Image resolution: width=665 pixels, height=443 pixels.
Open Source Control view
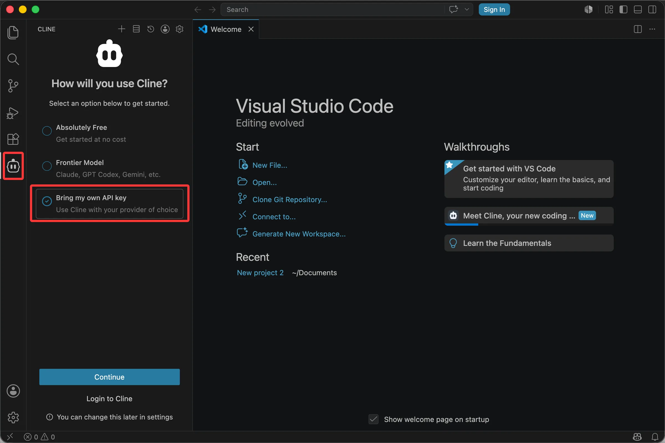point(13,86)
